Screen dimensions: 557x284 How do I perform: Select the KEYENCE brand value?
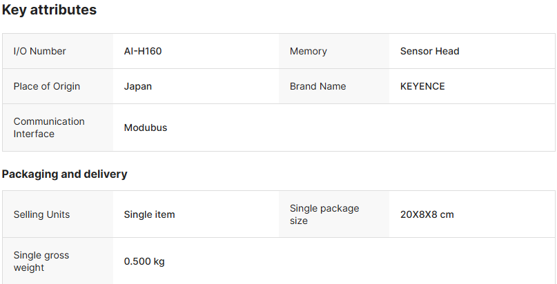pos(422,86)
